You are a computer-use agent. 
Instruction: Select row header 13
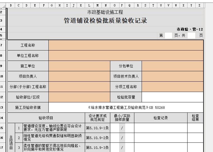[x=2, y=108]
